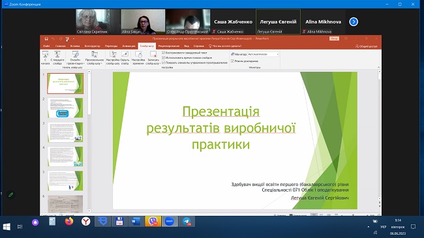
Task: Start slideshow from current slide icon
Action: coord(57,54)
